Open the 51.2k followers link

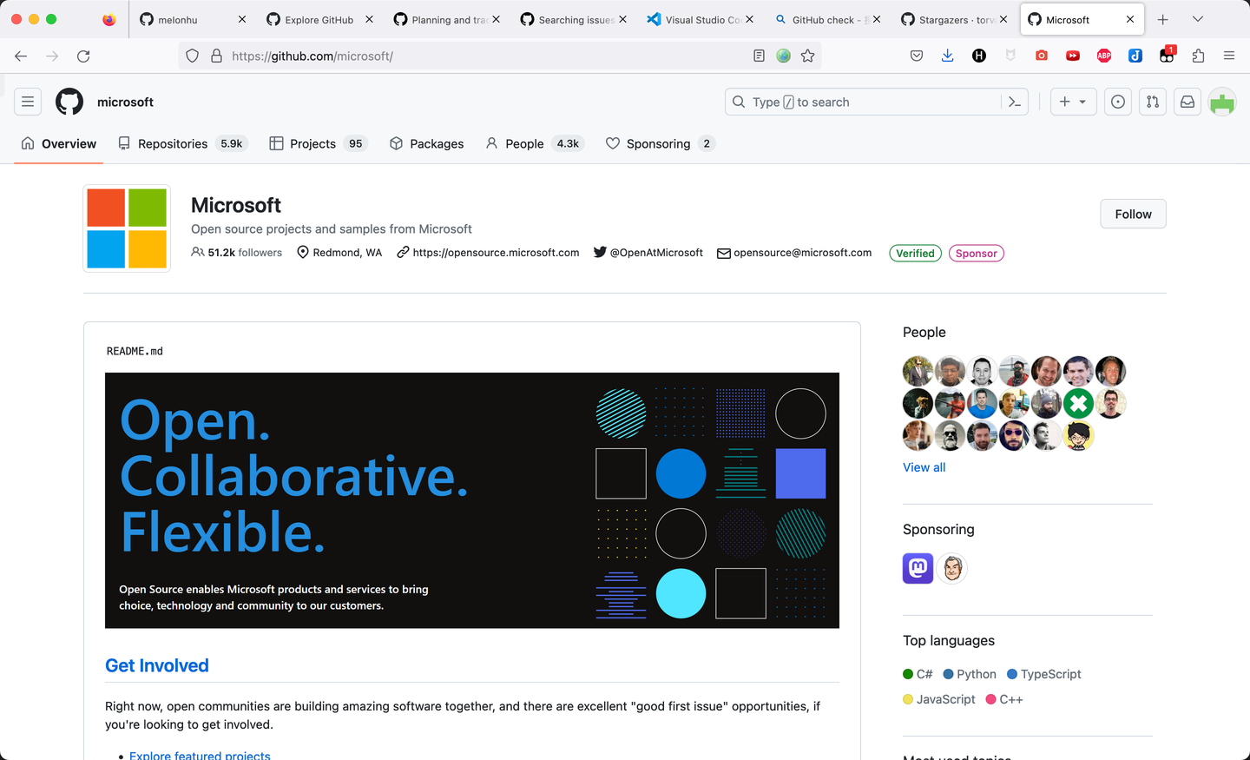click(237, 253)
